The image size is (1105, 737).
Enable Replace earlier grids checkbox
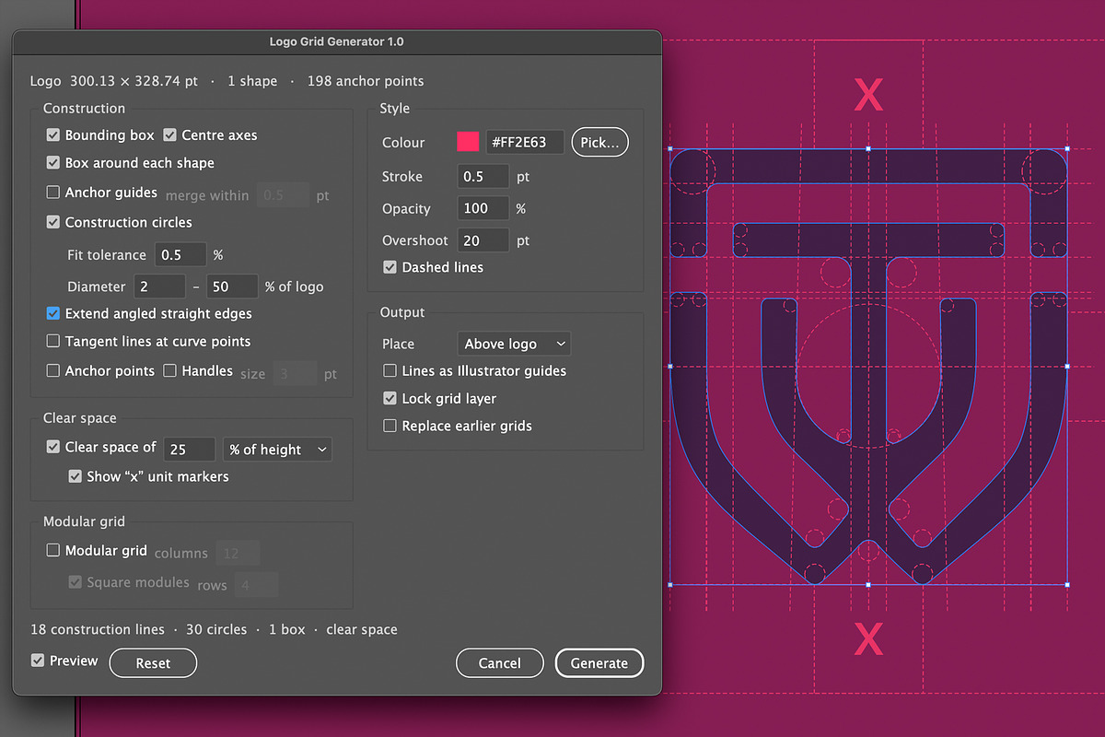390,426
